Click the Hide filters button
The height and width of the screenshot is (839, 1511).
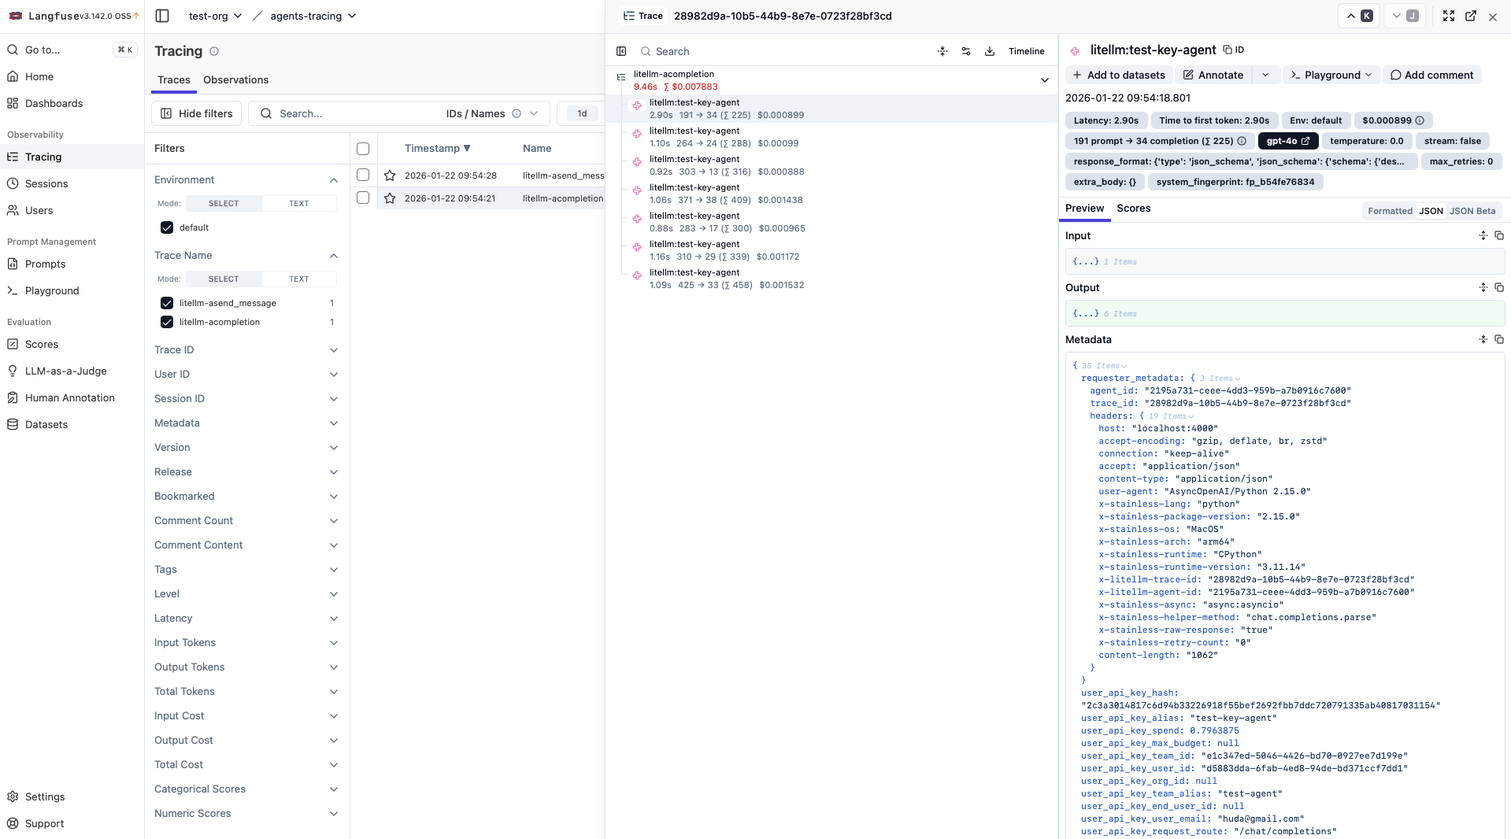click(x=197, y=113)
